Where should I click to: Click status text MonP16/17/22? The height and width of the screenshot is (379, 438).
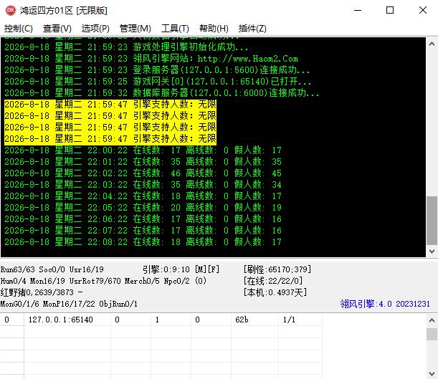(x=69, y=304)
